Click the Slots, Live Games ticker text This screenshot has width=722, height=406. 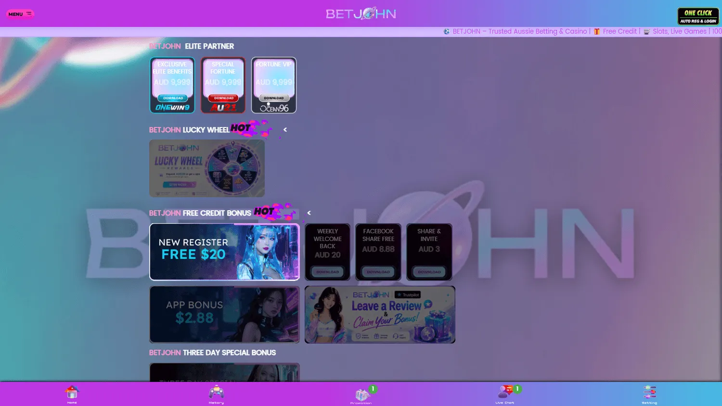pyautogui.click(x=680, y=31)
